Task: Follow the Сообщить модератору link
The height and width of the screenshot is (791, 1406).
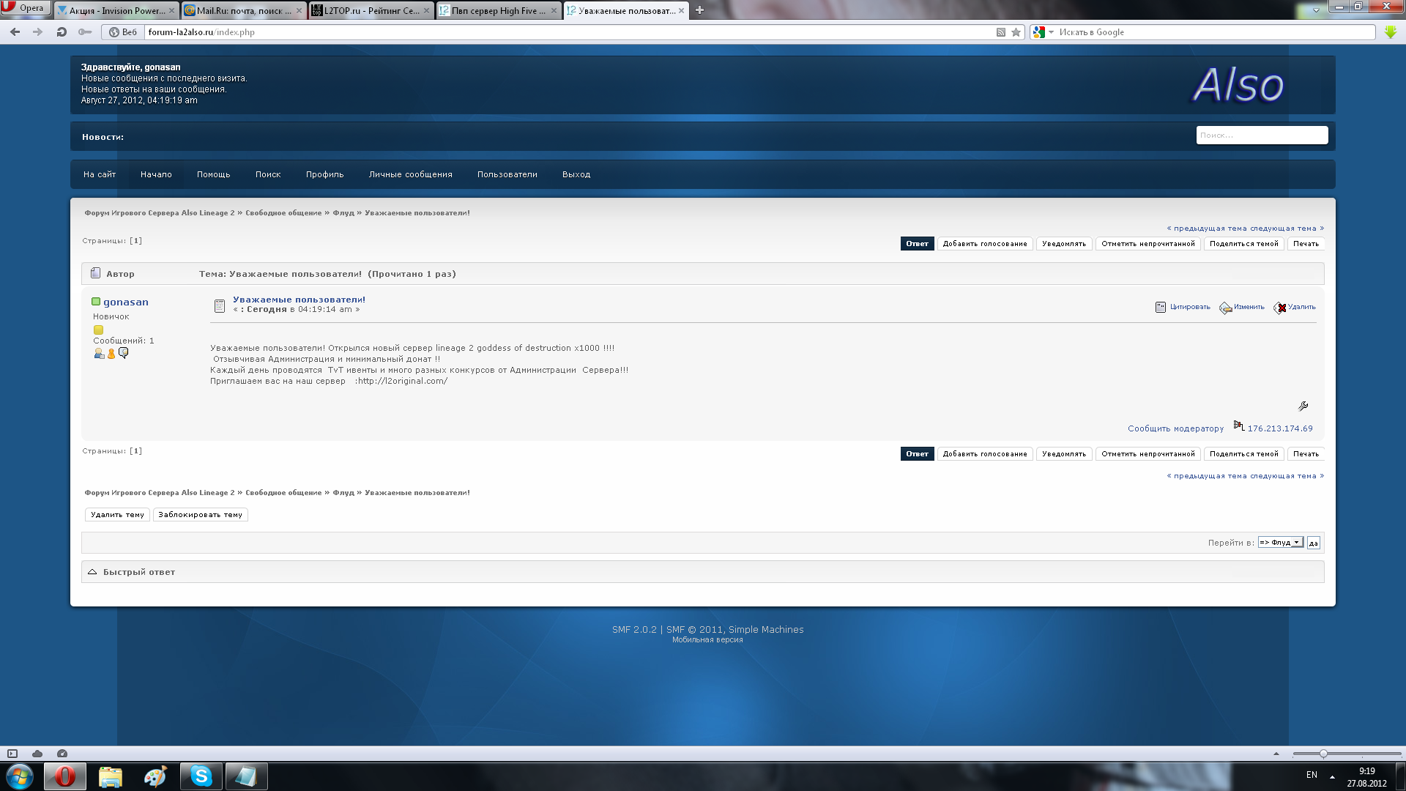Action: pyautogui.click(x=1175, y=428)
